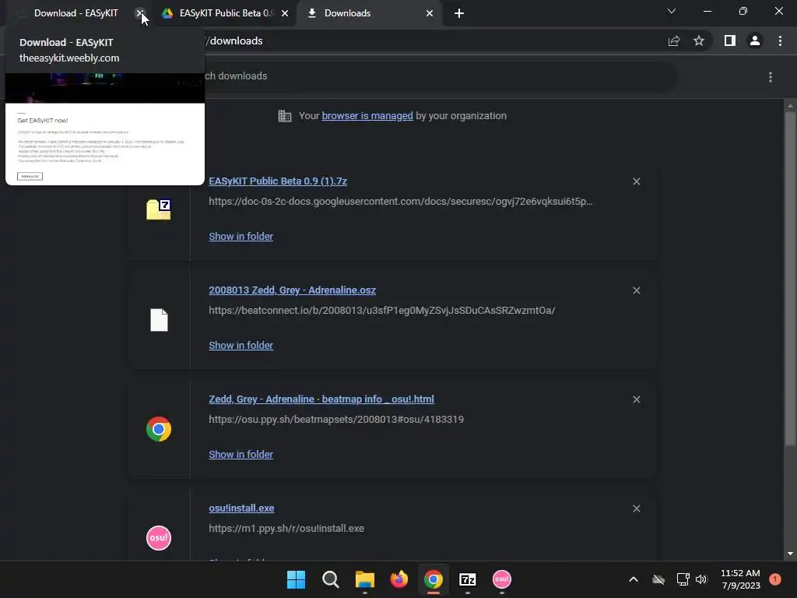This screenshot has width=797, height=598.
Task: Click the 7z archive file icon
Action: click(x=159, y=209)
